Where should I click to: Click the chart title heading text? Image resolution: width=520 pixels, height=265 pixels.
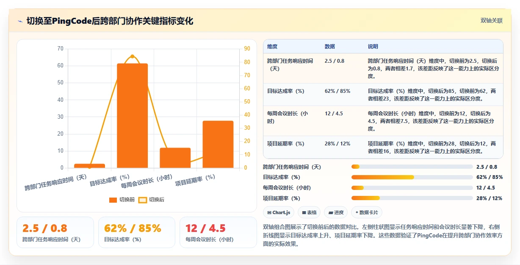tap(110, 21)
